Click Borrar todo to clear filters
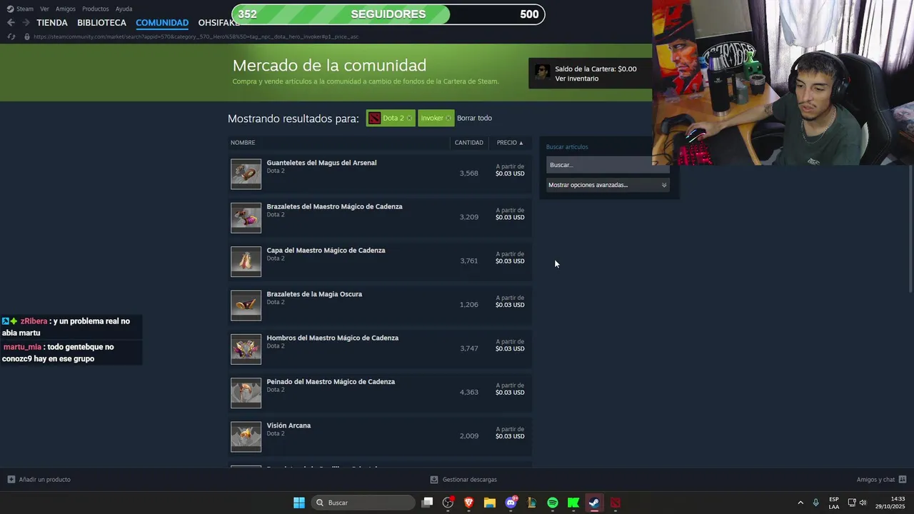This screenshot has width=914, height=514. 474,119
